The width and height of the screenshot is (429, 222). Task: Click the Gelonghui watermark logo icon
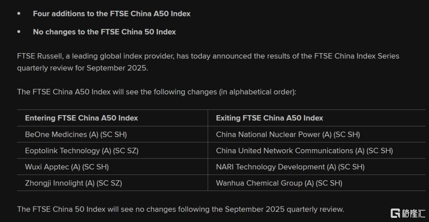(x=395, y=213)
